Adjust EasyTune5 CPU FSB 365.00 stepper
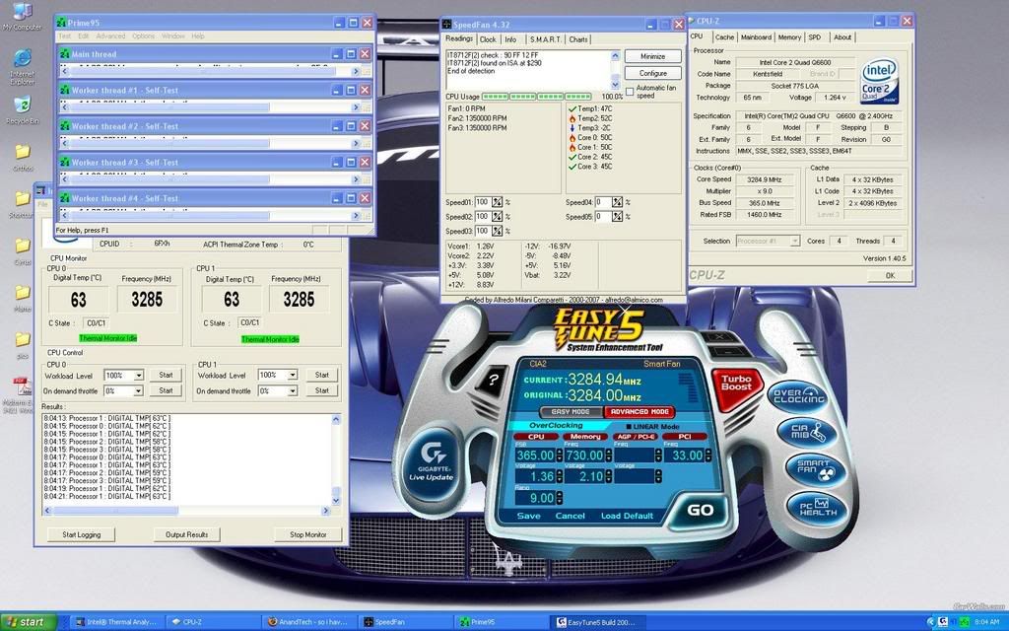 (x=559, y=456)
